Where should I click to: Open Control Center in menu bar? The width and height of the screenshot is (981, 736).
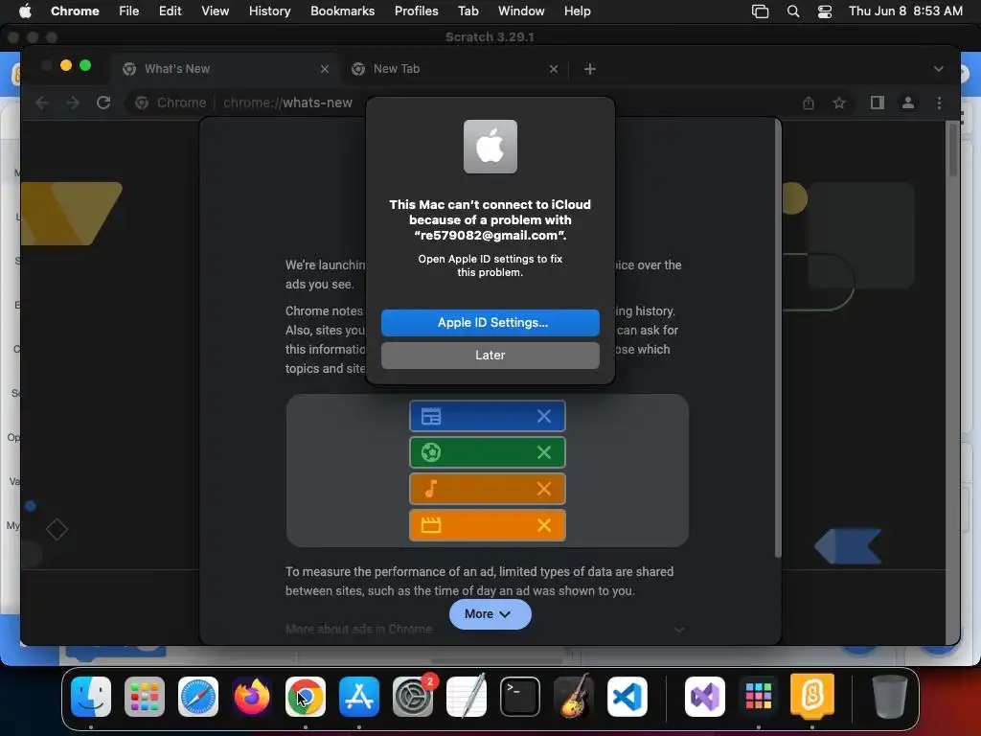(825, 11)
